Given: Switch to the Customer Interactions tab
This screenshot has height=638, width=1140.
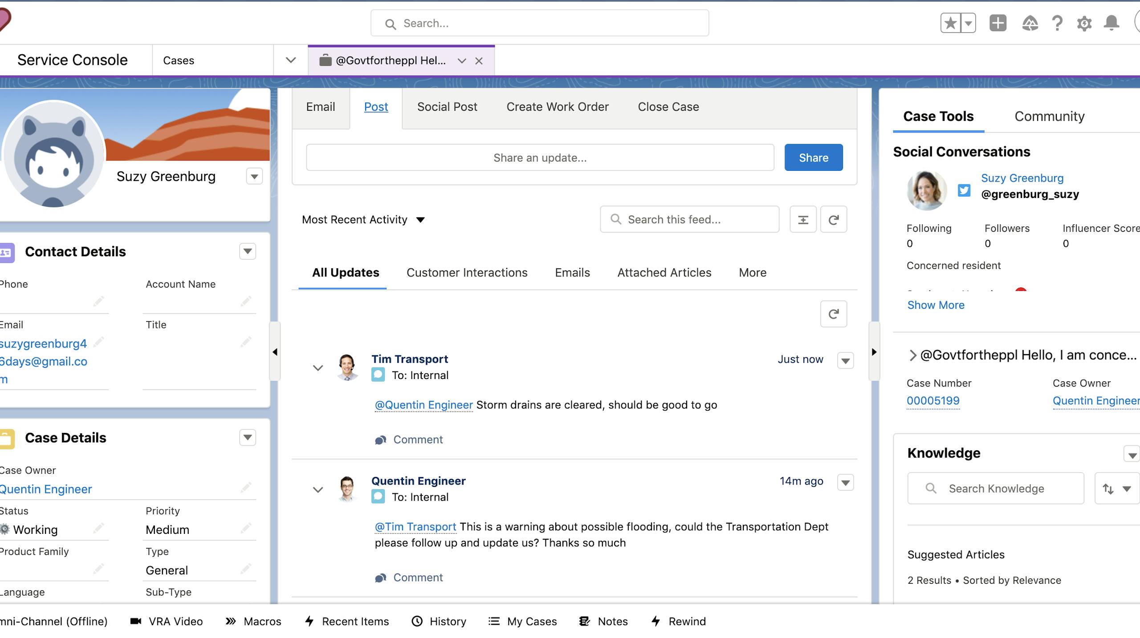Looking at the screenshot, I should pos(467,272).
